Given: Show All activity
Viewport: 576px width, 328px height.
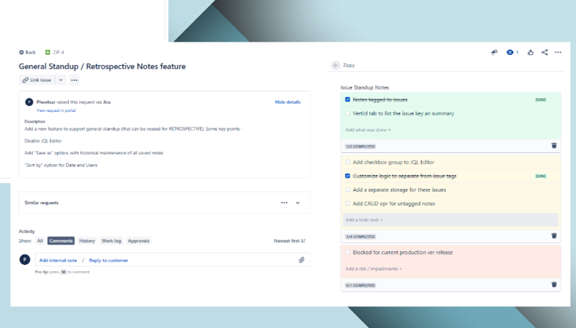Looking at the screenshot, I should [40, 241].
